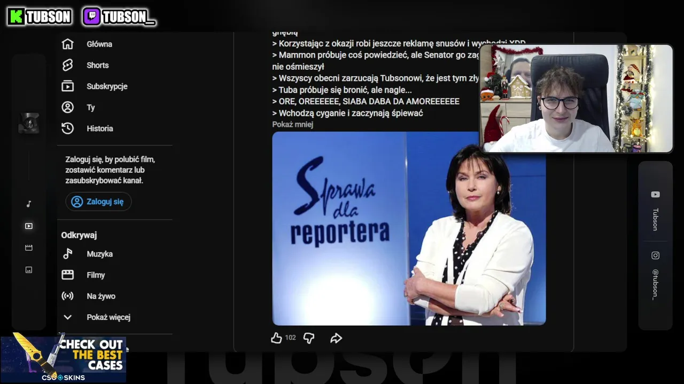This screenshot has width=684, height=384.
Task: Click the line starting 'Wchodzą cyganie'
Action: click(x=348, y=113)
